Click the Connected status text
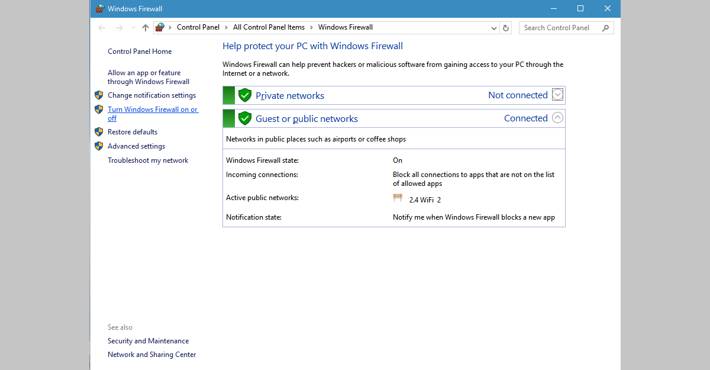 coord(526,118)
